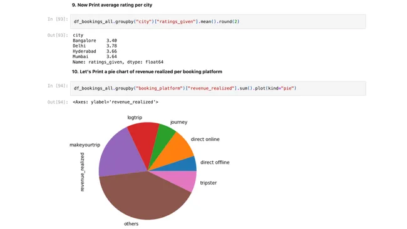Click the 'makeyourtrip' pie label
Image resolution: width=407 pixels, height=229 pixels.
pyautogui.click(x=85, y=145)
